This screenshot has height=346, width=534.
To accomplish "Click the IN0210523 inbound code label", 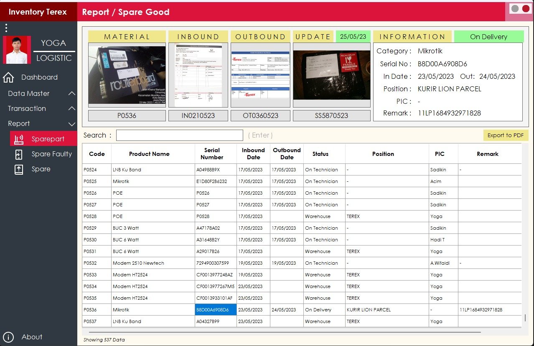I will coord(198,115).
